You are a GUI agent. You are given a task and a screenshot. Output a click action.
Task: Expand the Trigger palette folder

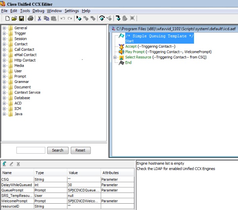(4, 33)
